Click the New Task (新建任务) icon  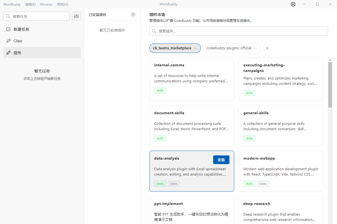[8, 29]
